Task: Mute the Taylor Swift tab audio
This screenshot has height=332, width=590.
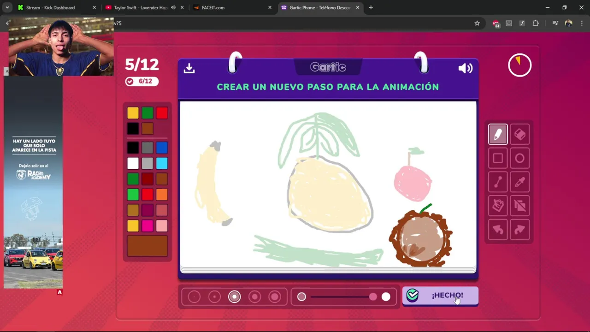Action: pyautogui.click(x=173, y=7)
